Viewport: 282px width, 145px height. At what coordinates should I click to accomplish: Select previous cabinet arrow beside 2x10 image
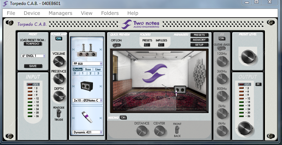[73, 86]
